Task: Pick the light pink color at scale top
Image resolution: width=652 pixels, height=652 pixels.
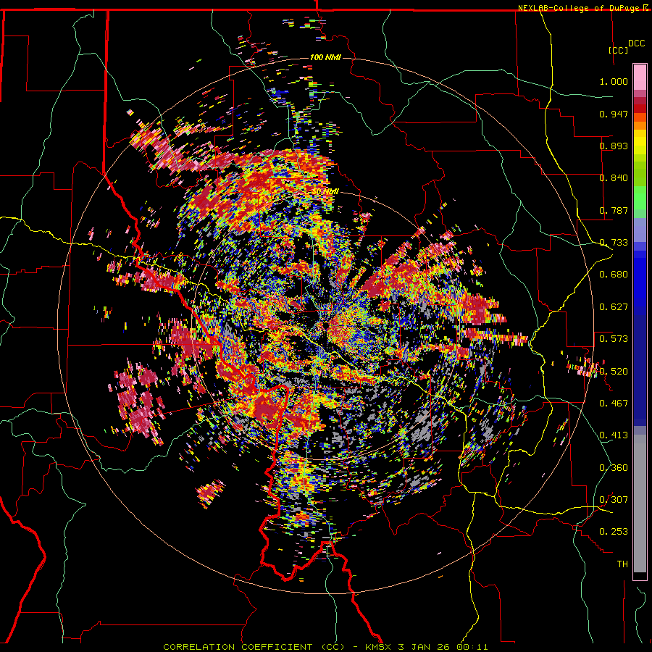Action: 640,78
